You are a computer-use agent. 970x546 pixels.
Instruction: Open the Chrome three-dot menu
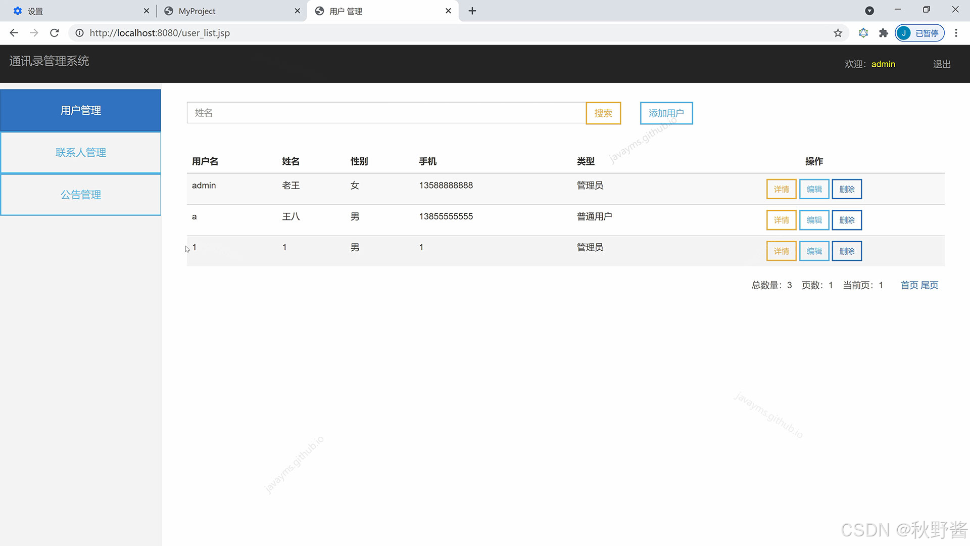point(956,33)
